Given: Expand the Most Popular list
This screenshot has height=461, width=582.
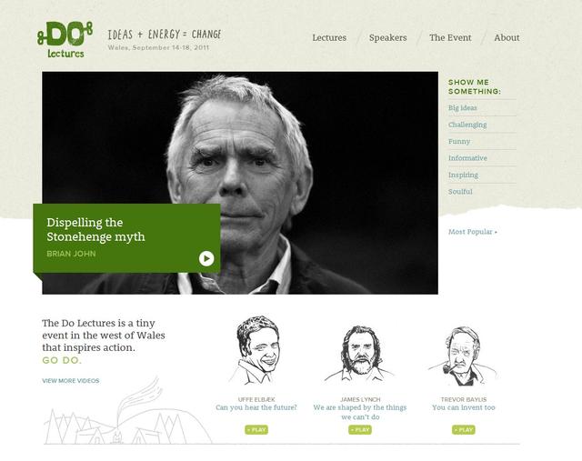Looking at the screenshot, I should pos(473,232).
